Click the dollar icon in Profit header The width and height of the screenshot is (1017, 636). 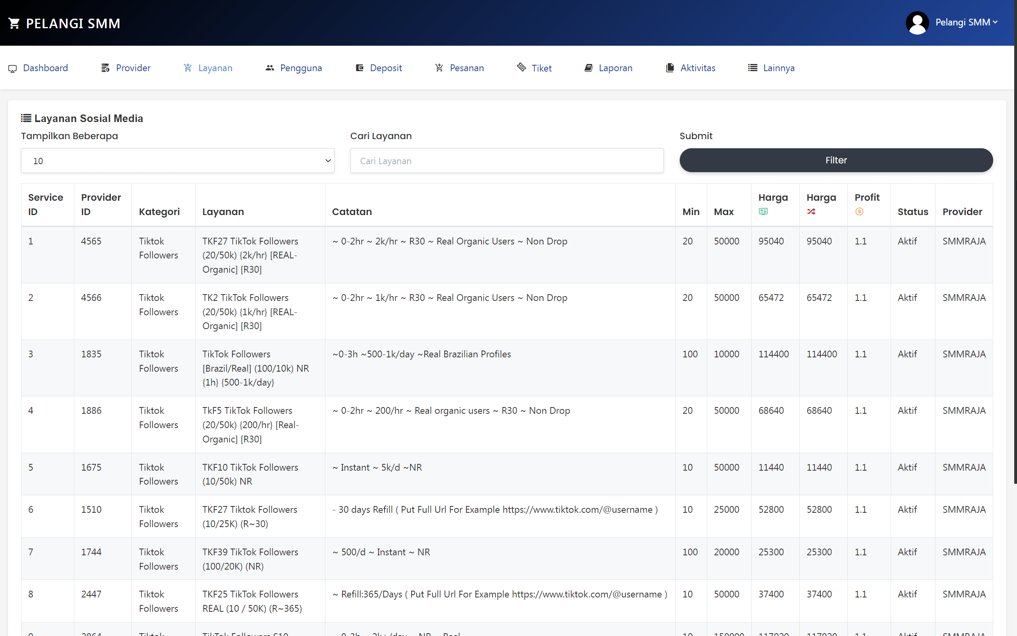tap(859, 211)
